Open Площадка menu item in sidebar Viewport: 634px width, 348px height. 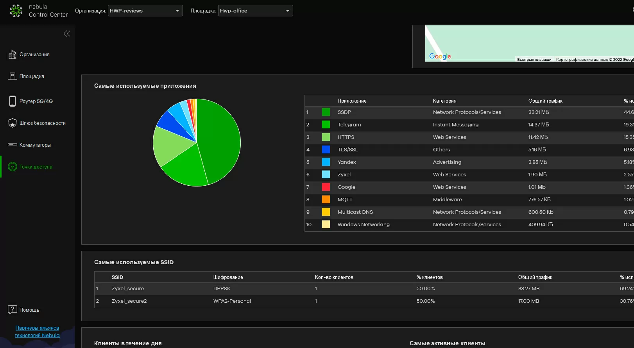click(x=32, y=76)
